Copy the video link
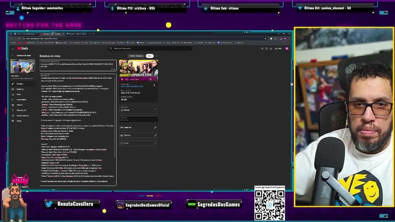Image resolution: width=395 pixels, height=222 pixels. pos(154,85)
